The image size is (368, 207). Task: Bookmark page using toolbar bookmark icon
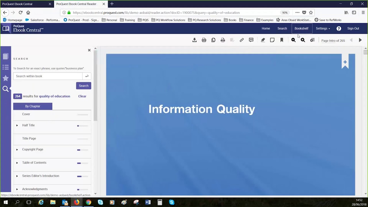point(282,40)
